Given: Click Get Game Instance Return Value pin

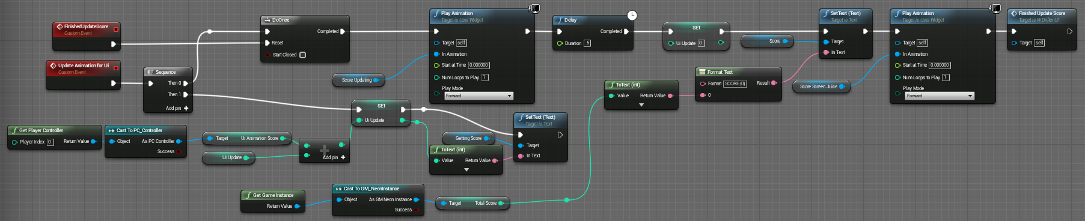Looking at the screenshot, I should 297,206.
